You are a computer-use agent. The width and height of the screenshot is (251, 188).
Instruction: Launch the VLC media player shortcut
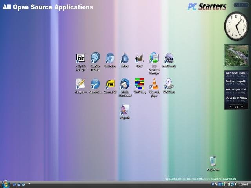(x=154, y=88)
